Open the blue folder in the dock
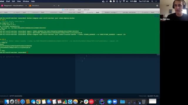 click(122, 102)
